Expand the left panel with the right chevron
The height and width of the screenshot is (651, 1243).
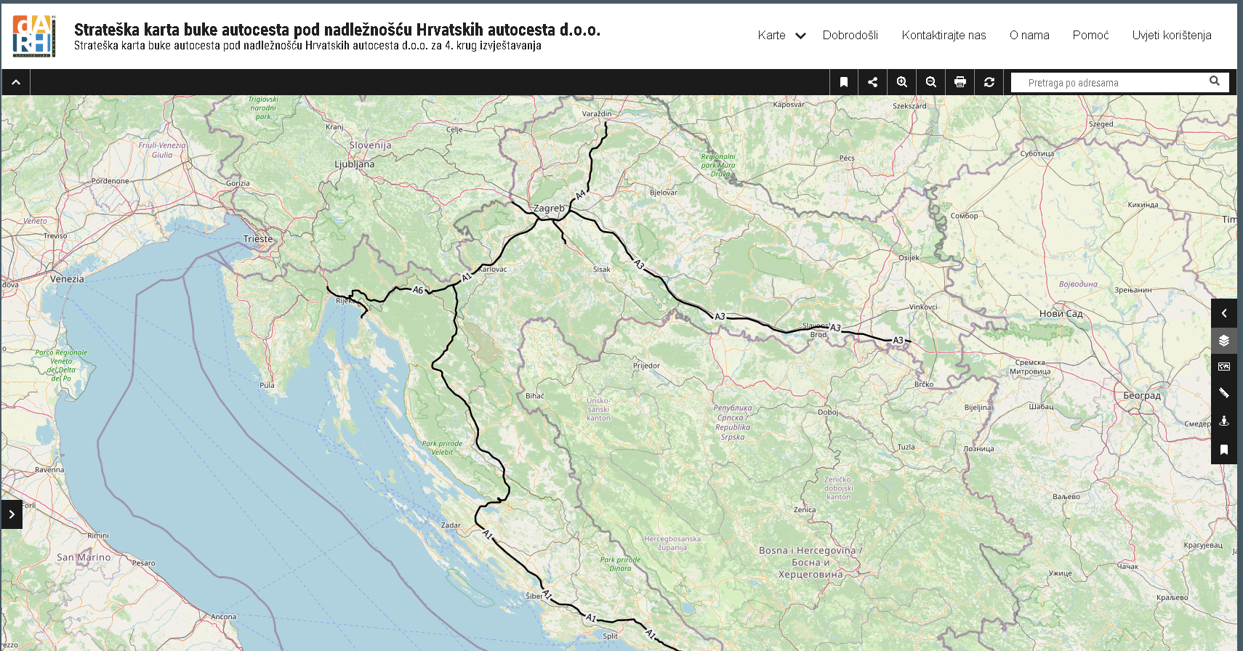coord(12,514)
